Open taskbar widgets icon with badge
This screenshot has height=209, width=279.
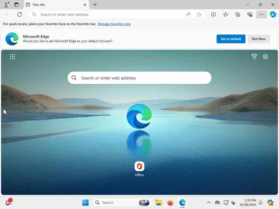[x=8, y=202]
